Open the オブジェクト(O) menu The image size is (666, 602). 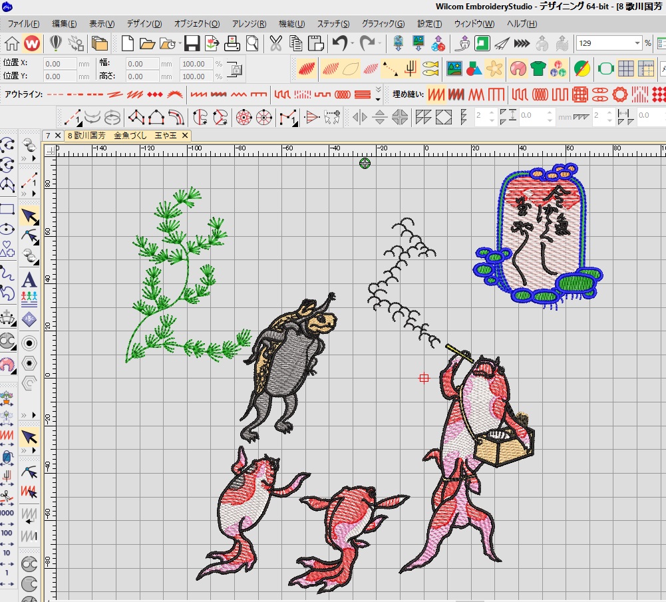197,24
